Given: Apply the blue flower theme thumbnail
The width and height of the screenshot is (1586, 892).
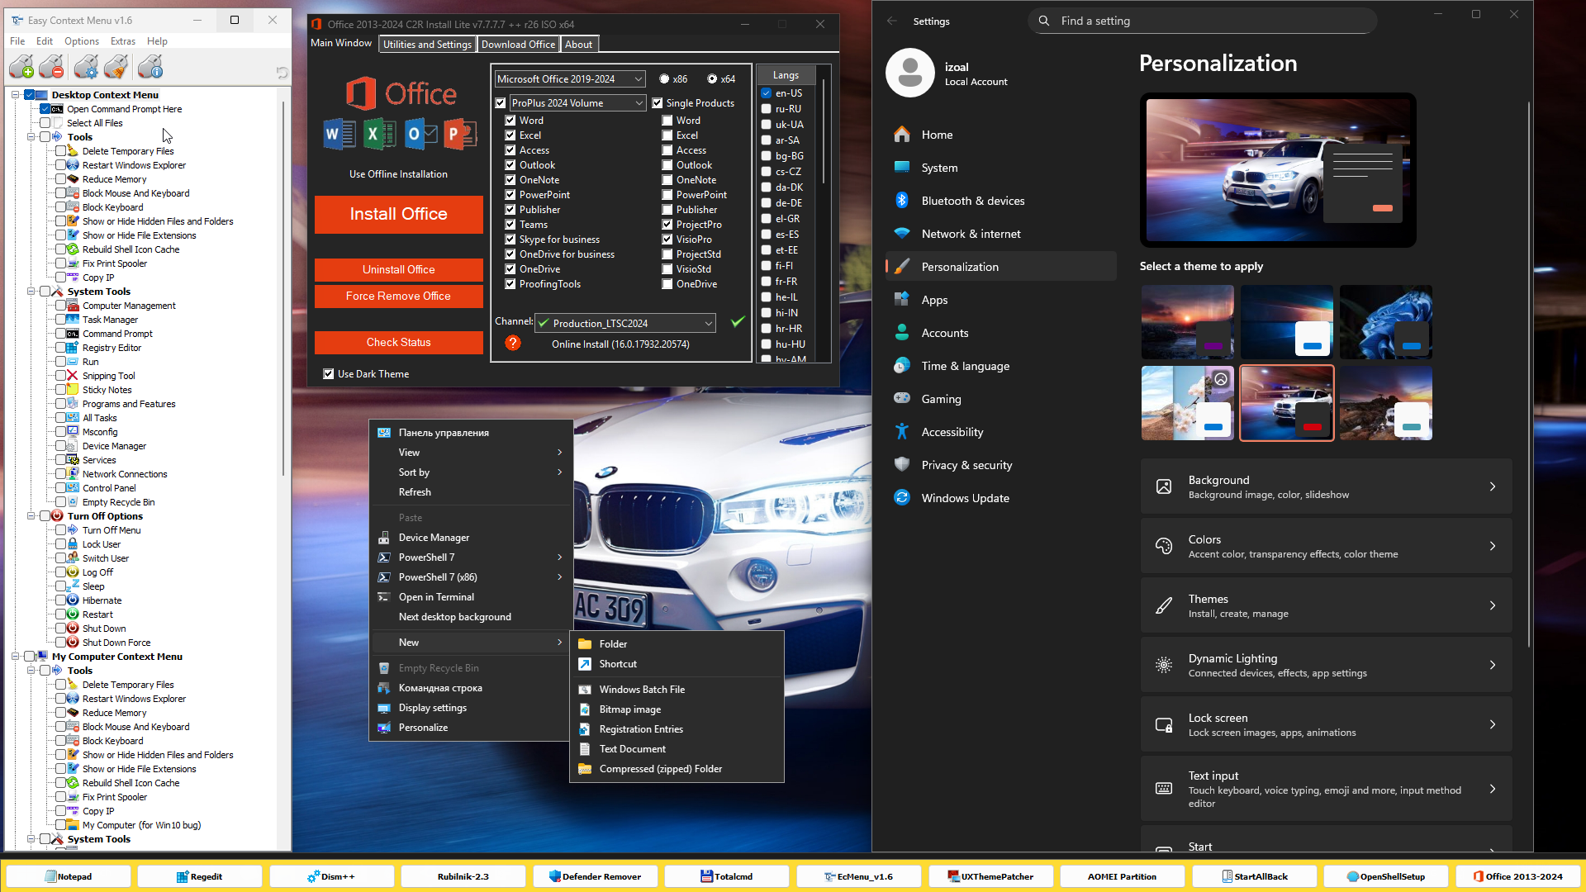Looking at the screenshot, I should point(1385,322).
